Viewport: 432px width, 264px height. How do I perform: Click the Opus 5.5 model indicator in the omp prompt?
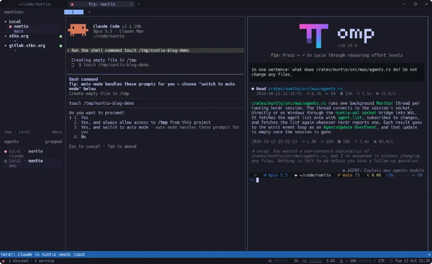275,175
